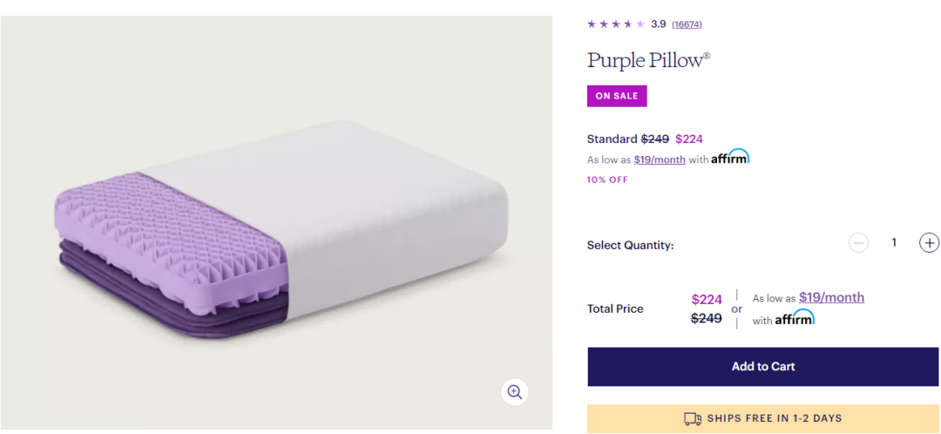Image resolution: width=941 pixels, height=434 pixels.
Task: Click the Affirm logo beside Total Price
Action: pos(795,318)
